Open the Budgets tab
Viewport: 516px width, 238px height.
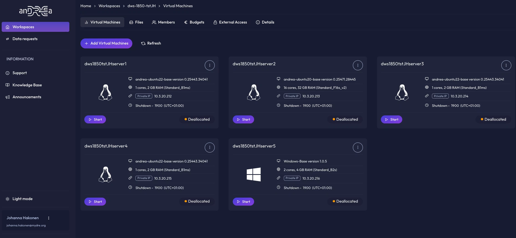pos(194,22)
